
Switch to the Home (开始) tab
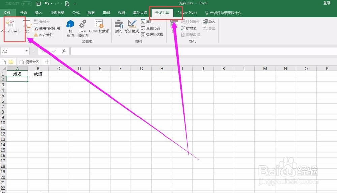click(x=23, y=13)
